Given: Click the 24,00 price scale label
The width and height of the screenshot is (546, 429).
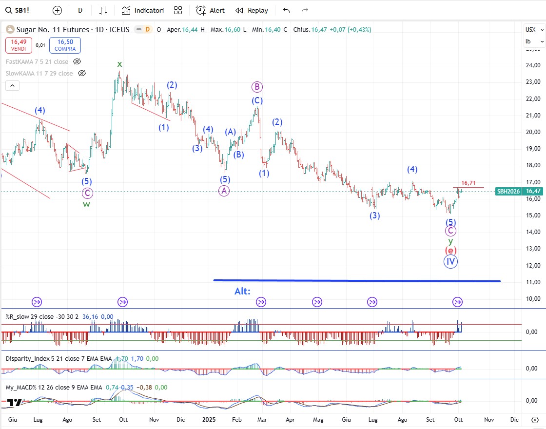Looking at the screenshot, I should [x=533, y=65].
